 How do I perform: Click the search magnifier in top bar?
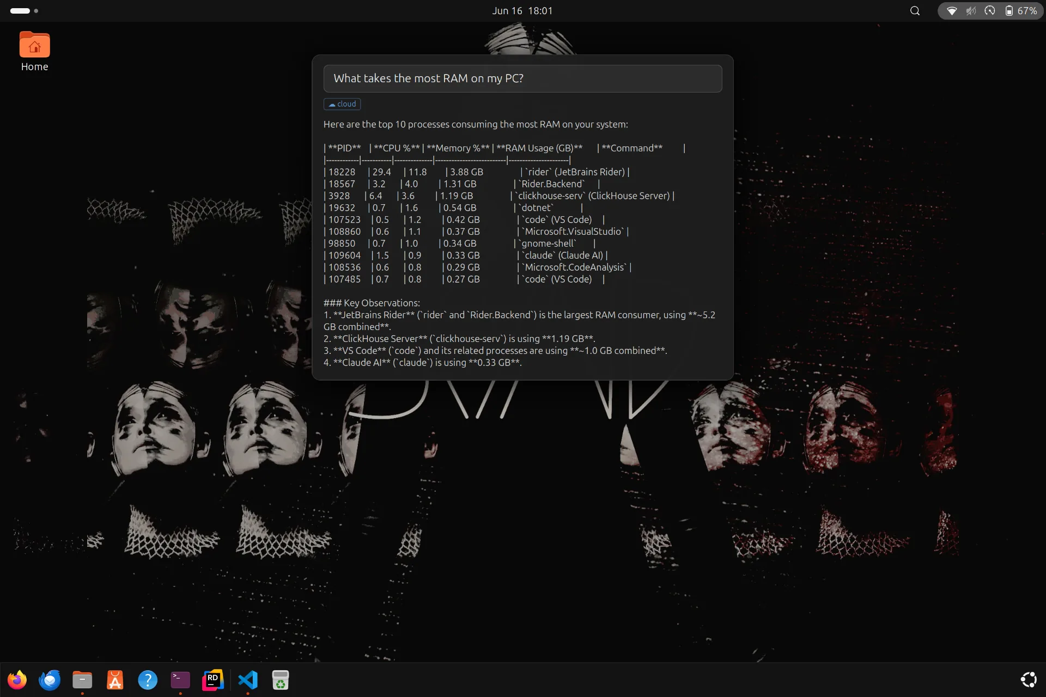tap(915, 11)
